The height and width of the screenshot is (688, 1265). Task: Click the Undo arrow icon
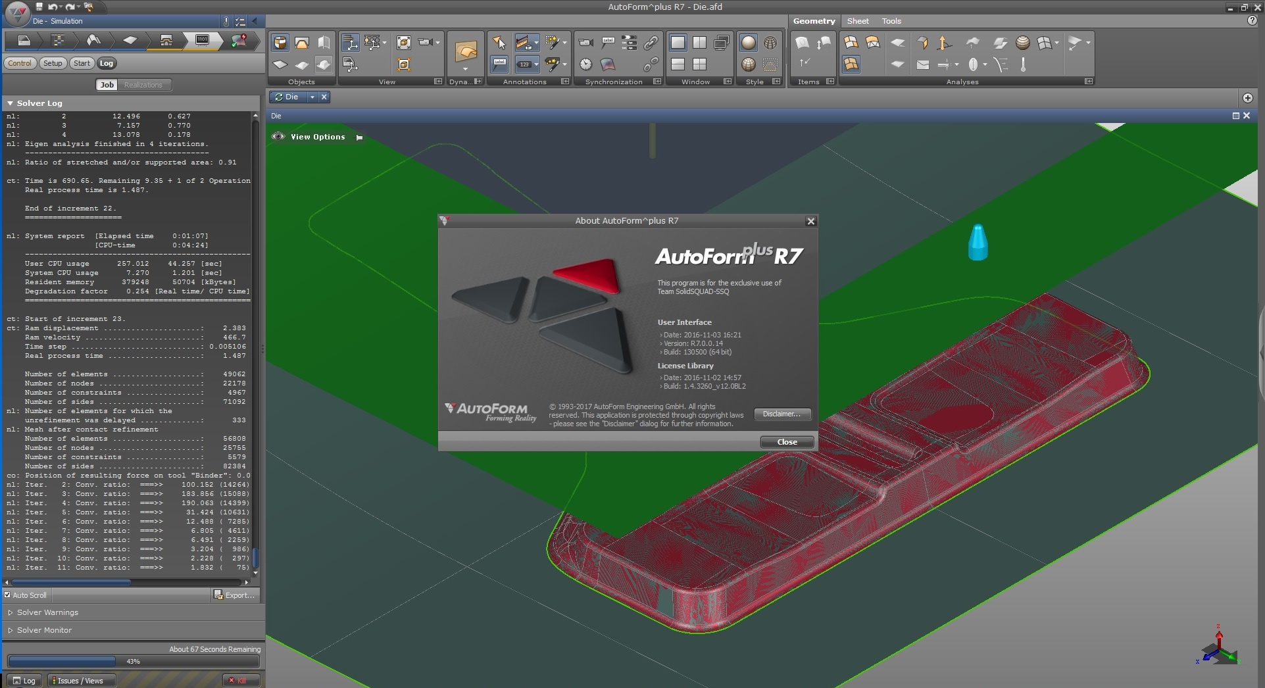pos(53,7)
